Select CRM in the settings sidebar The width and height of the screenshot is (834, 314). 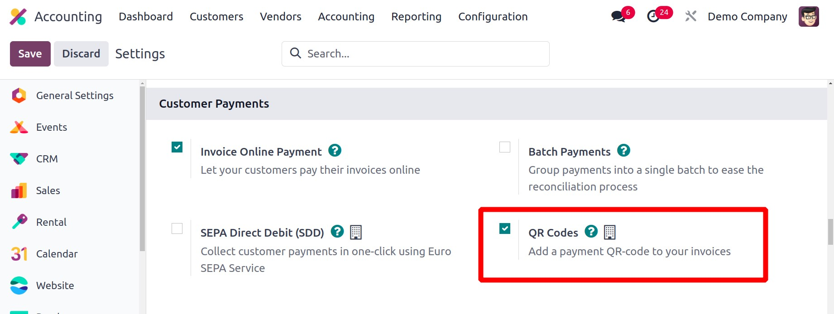pyautogui.click(x=47, y=159)
